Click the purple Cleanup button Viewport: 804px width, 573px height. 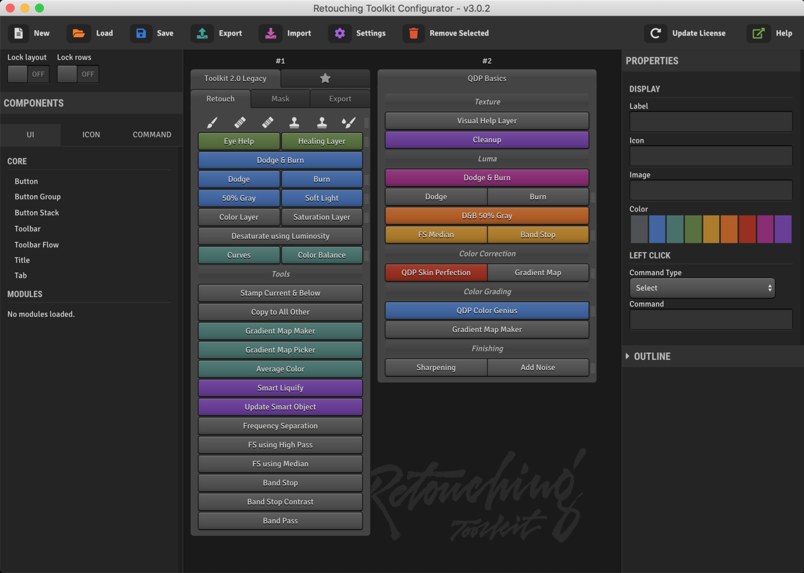point(487,140)
